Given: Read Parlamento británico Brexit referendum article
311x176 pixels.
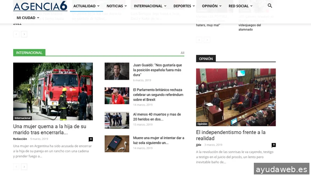Looking at the screenshot, I should pyautogui.click(x=158, y=95).
